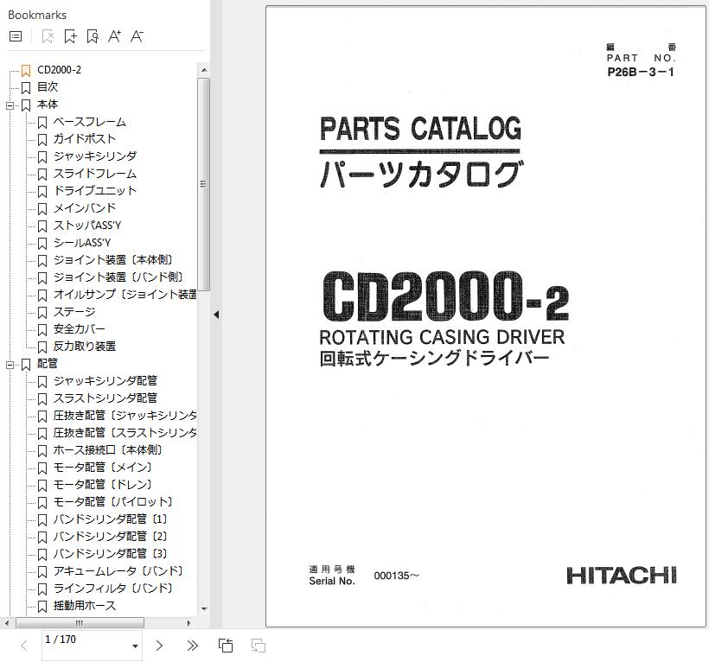
Task: Open the バンドシリンダ配管〔2〕 bookmark
Action: pyautogui.click(x=111, y=537)
